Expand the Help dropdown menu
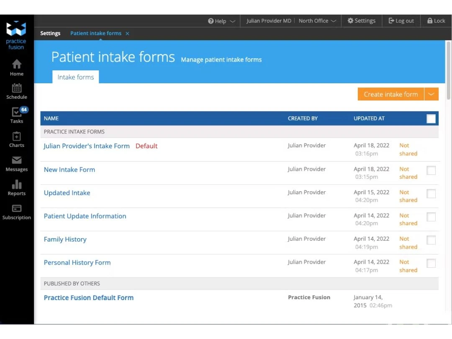 [x=222, y=21]
